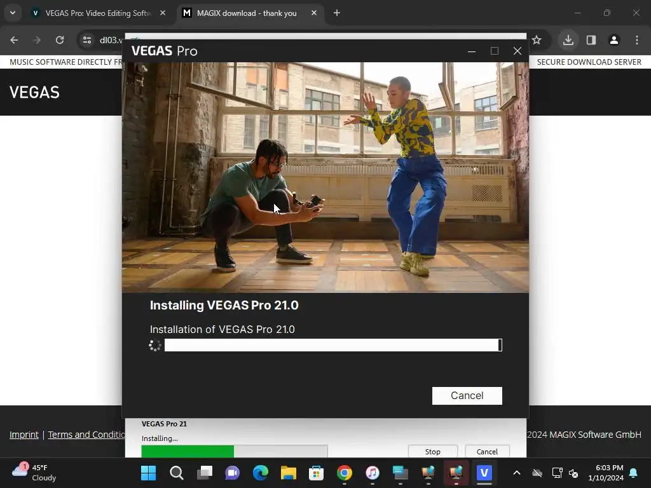
Task: Close the VEGAS Pro Video Editing browser tab
Action: click(163, 13)
